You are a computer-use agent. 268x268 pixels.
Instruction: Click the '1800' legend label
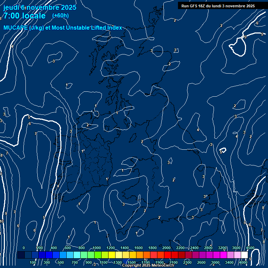point(152,248)
